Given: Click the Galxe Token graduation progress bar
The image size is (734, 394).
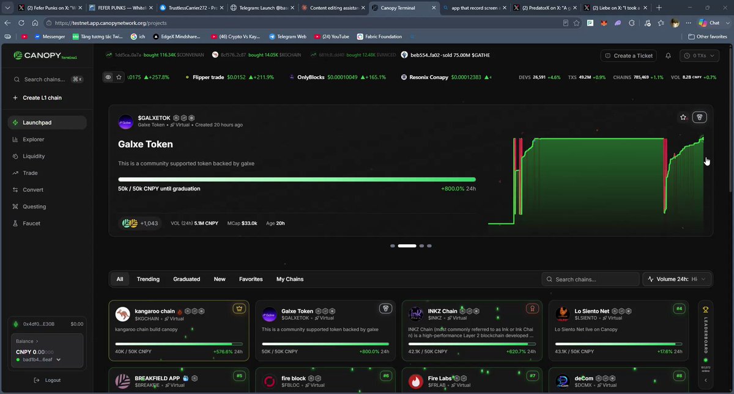Looking at the screenshot, I should (297, 180).
